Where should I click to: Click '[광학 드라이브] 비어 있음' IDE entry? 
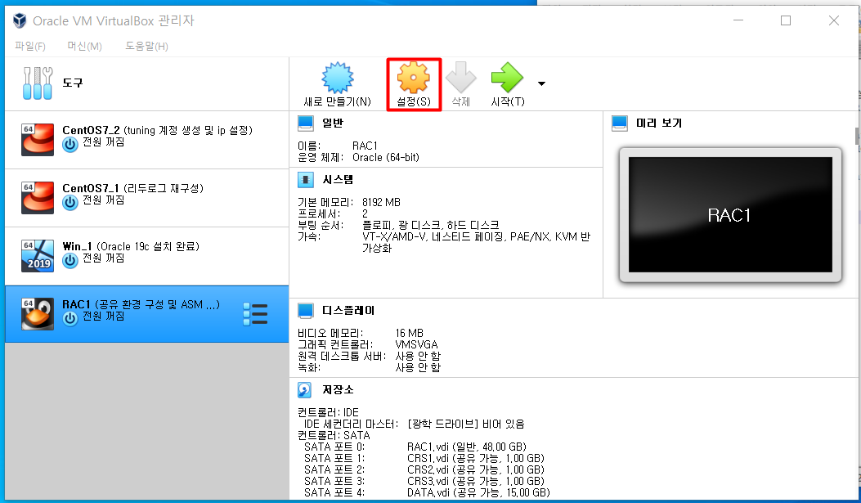tap(465, 424)
